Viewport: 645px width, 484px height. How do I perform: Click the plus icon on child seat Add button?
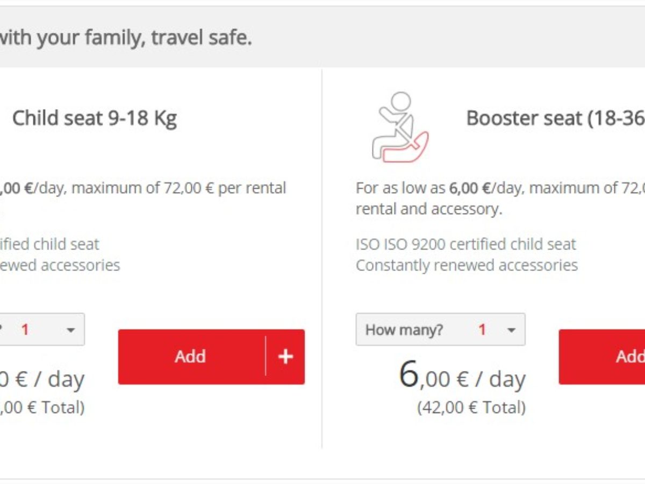pyautogui.click(x=285, y=357)
